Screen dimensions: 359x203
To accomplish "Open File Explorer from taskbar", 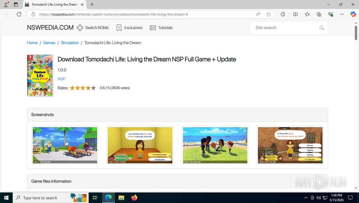I will (121, 198).
